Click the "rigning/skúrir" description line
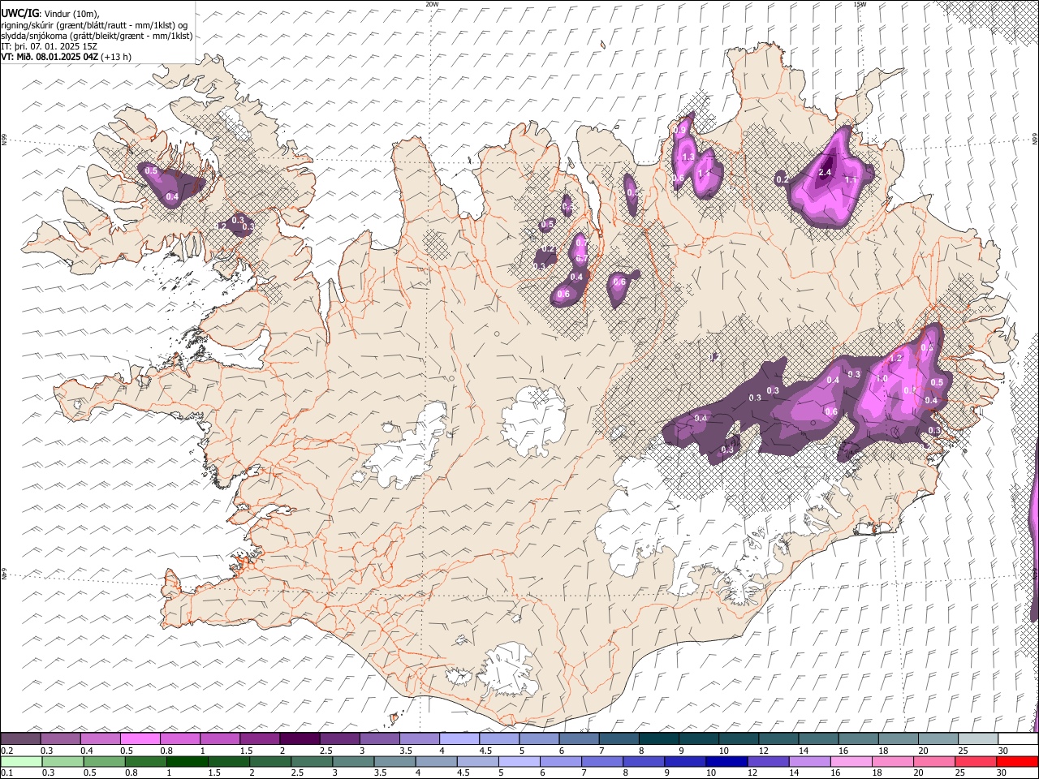Image resolution: width=1039 pixels, height=779 pixels. point(94,24)
